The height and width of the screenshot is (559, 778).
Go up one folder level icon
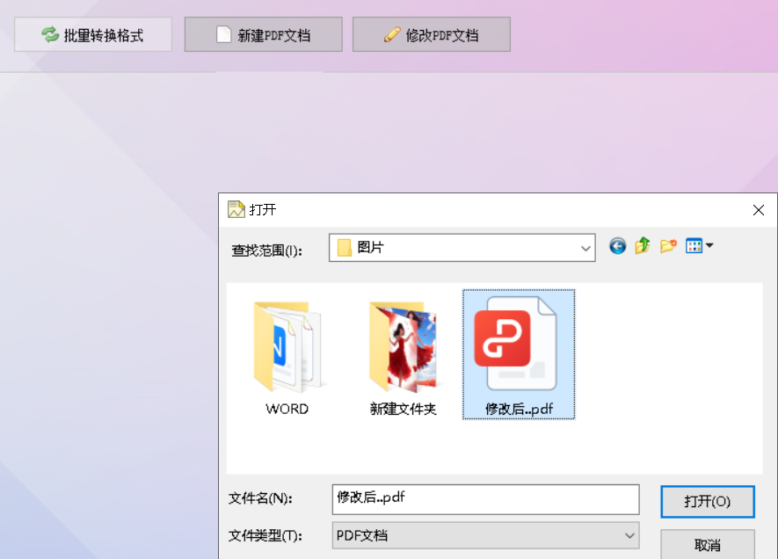643,245
